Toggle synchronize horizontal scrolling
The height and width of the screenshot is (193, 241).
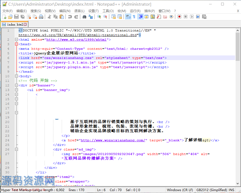120,17
